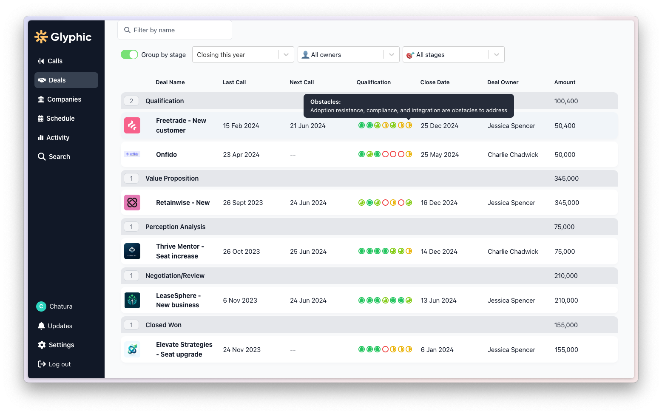Open Settings label in sidebar
The width and height of the screenshot is (662, 414).
pyautogui.click(x=62, y=345)
